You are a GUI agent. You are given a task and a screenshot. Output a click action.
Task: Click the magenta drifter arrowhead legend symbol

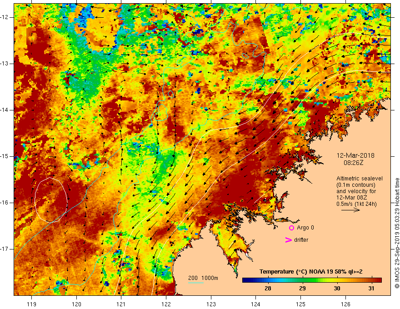(x=289, y=240)
